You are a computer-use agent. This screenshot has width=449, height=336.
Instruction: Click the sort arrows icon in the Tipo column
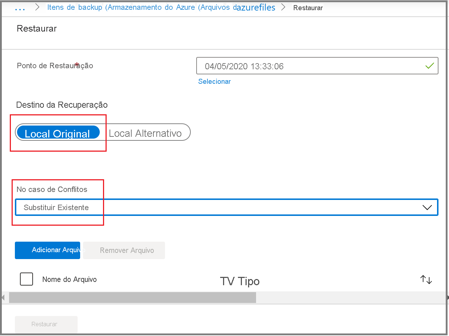[x=426, y=279]
